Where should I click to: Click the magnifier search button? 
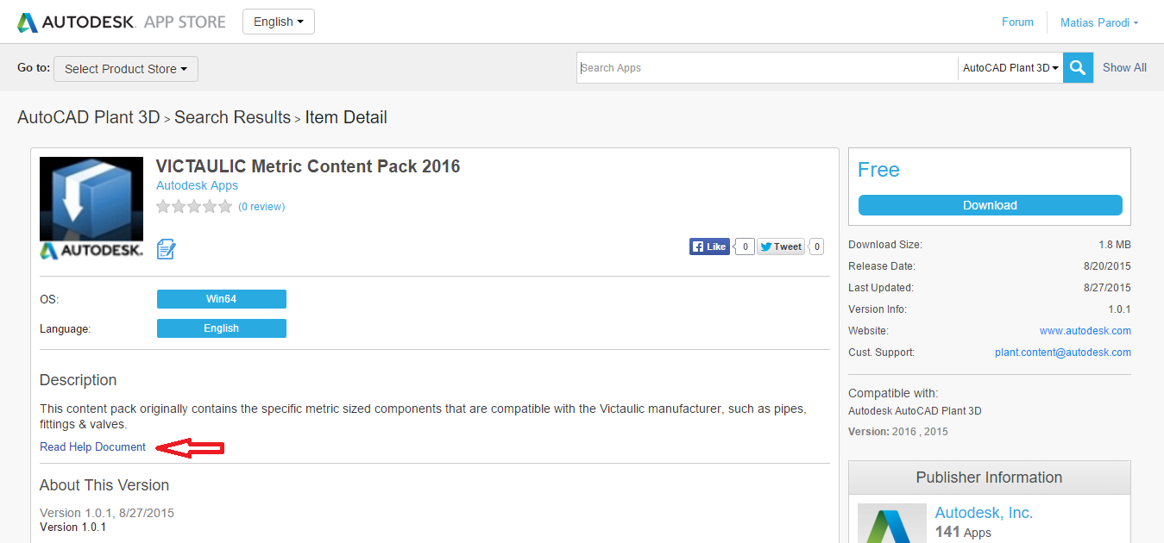(1078, 68)
